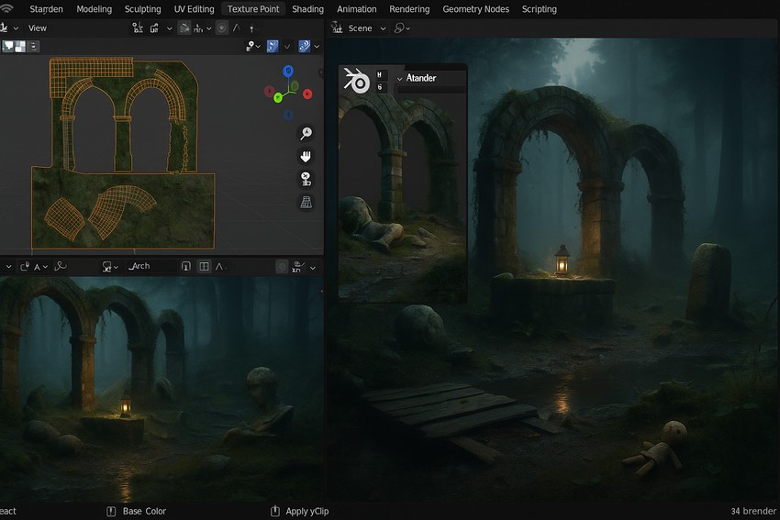
Task: Click the blue Z axis gizmo handle
Action: pyautogui.click(x=288, y=71)
